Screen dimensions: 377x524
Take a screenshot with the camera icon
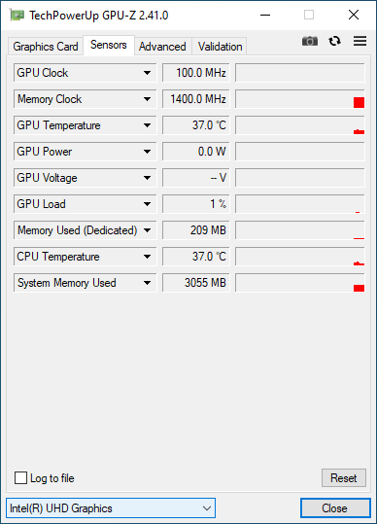tap(310, 41)
